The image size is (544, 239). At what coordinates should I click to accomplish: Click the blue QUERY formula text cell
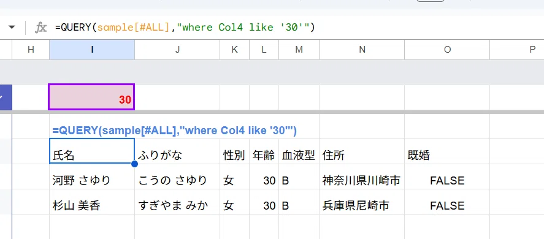pyautogui.click(x=175, y=131)
